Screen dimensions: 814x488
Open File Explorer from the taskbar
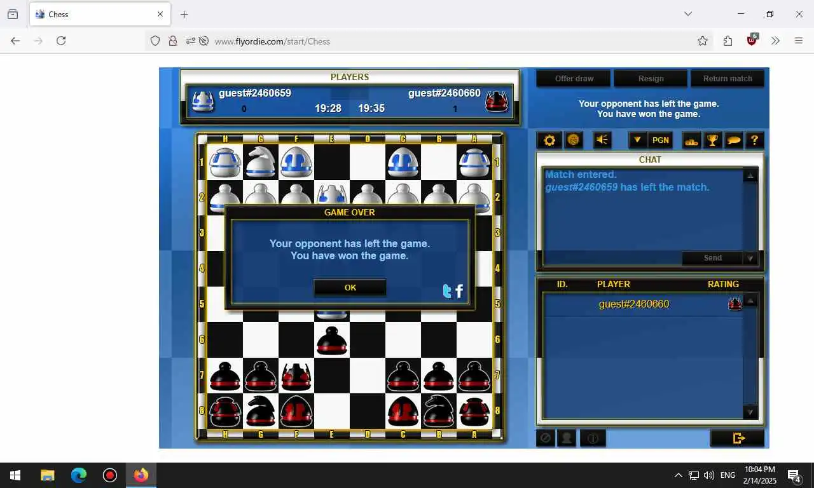tap(47, 475)
